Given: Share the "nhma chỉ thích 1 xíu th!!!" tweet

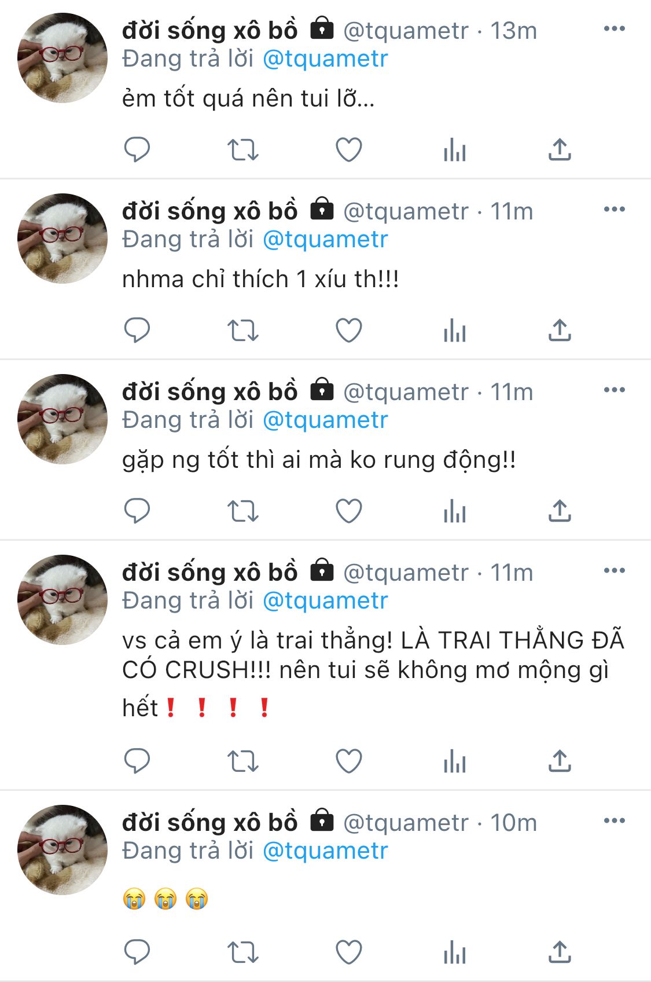Looking at the screenshot, I should [560, 331].
